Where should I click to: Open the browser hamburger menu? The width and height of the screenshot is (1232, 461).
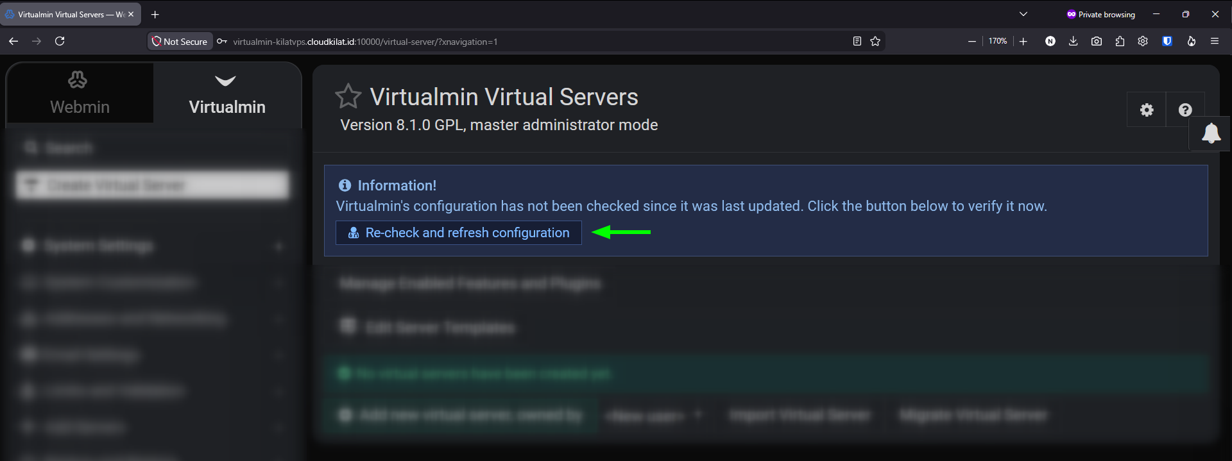click(1215, 41)
